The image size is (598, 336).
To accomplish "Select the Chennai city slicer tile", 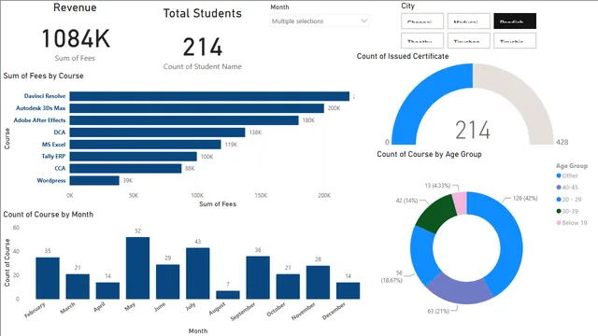I will (x=422, y=21).
